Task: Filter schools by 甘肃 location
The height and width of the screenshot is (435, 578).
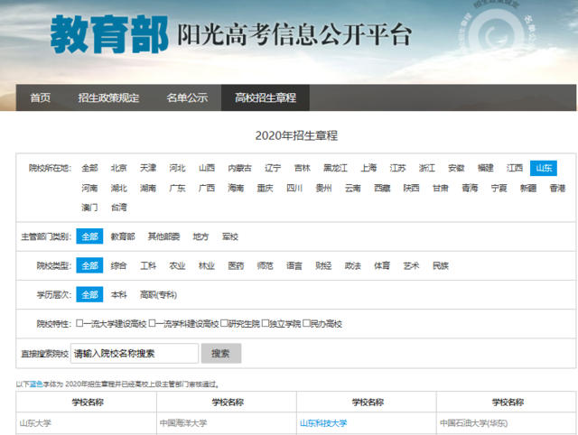Action: pyautogui.click(x=441, y=188)
